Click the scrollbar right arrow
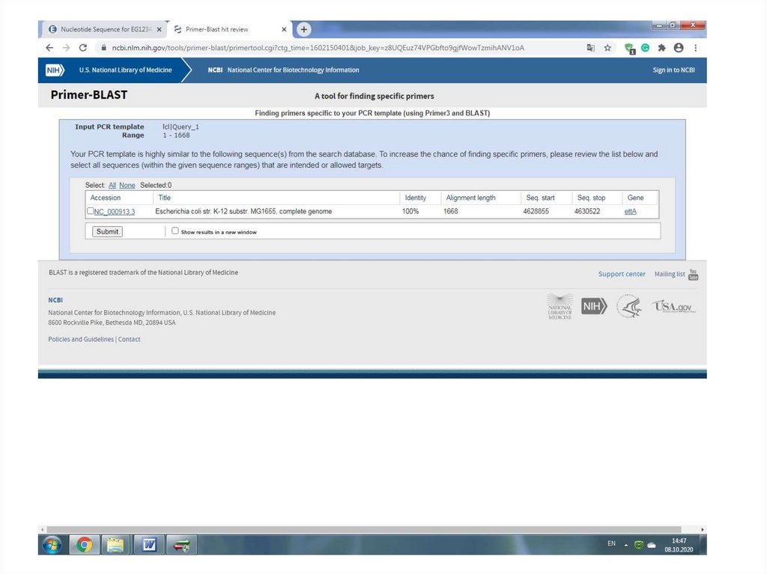 tap(703, 530)
